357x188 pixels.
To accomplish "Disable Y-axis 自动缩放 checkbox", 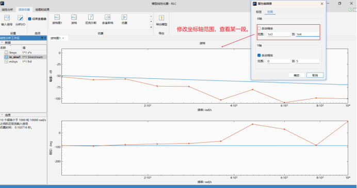I will pyautogui.click(x=259, y=55).
